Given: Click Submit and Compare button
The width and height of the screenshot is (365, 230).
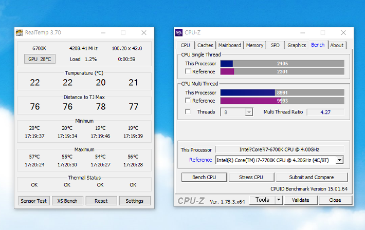Looking at the screenshot, I should 312,177.
